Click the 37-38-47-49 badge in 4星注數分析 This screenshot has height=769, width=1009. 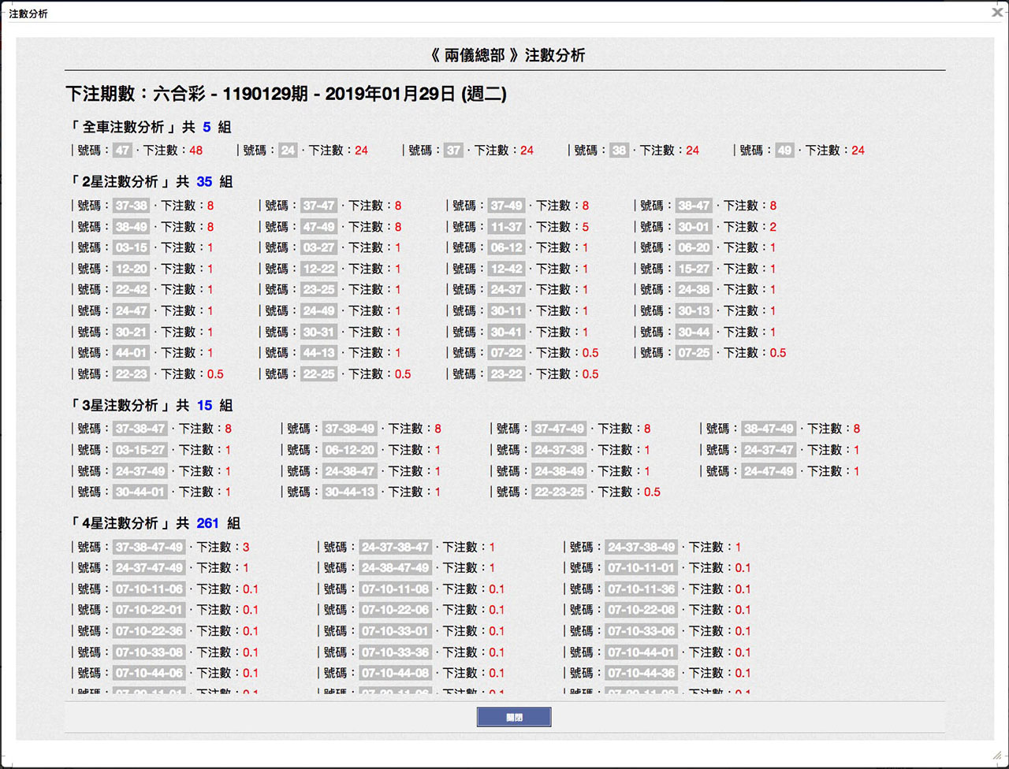pyautogui.click(x=149, y=547)
